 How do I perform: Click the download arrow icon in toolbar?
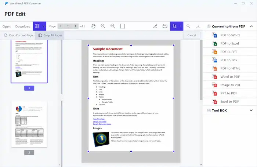click(x=198, y=26)
